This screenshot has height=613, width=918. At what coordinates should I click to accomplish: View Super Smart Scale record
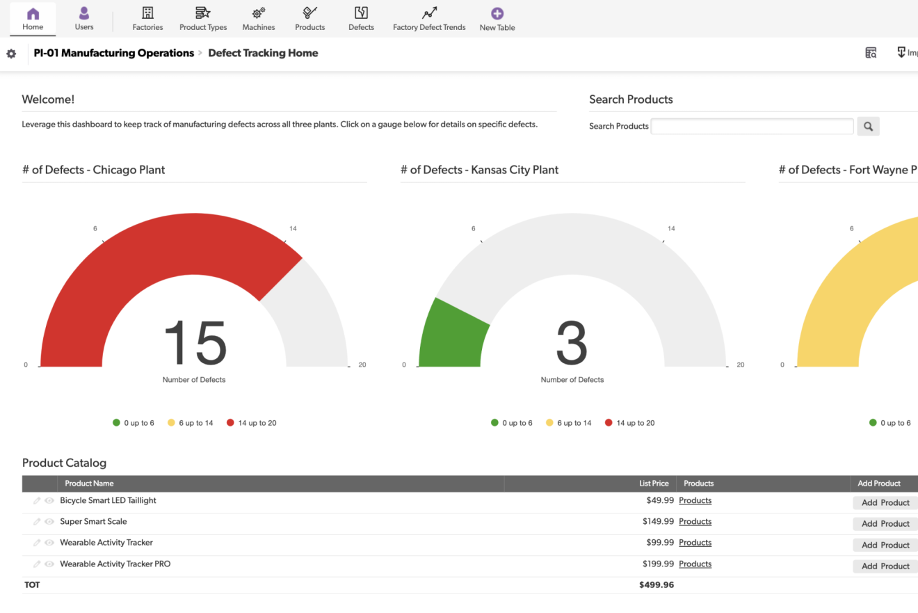(x=49, y=522)
